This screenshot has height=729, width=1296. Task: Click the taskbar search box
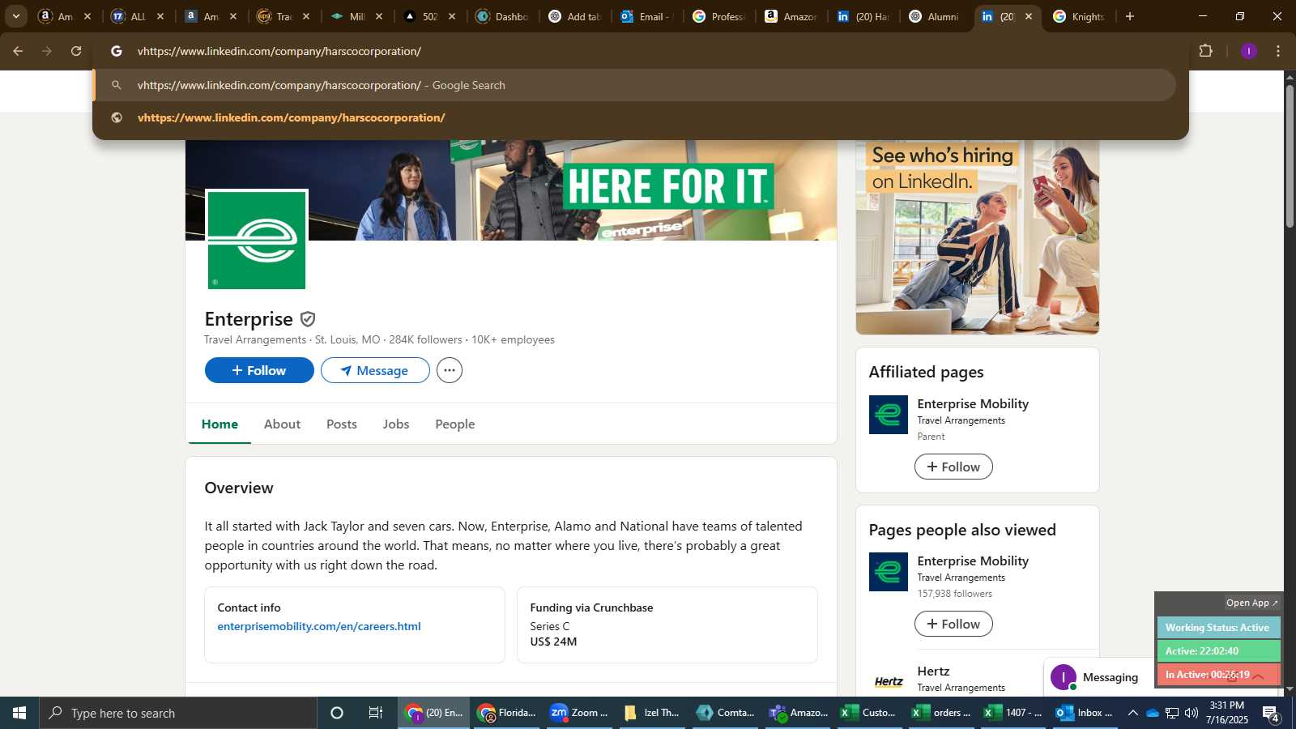coord(178,713)
